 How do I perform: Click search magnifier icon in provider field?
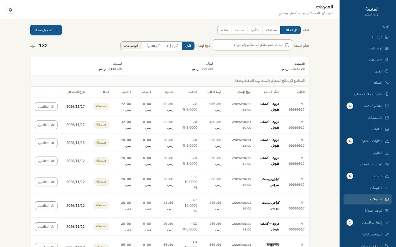pyautogui.click(x=287, y=45)
